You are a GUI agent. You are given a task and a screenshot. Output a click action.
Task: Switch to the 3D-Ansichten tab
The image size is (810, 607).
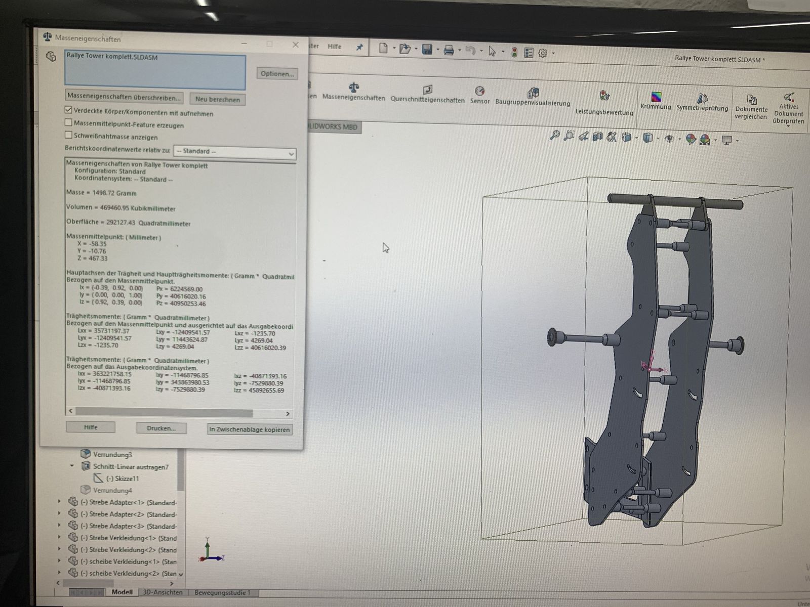coord(163,592)
